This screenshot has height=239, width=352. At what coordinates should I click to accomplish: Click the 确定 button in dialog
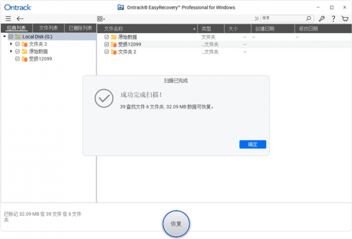tap(253, 144)
